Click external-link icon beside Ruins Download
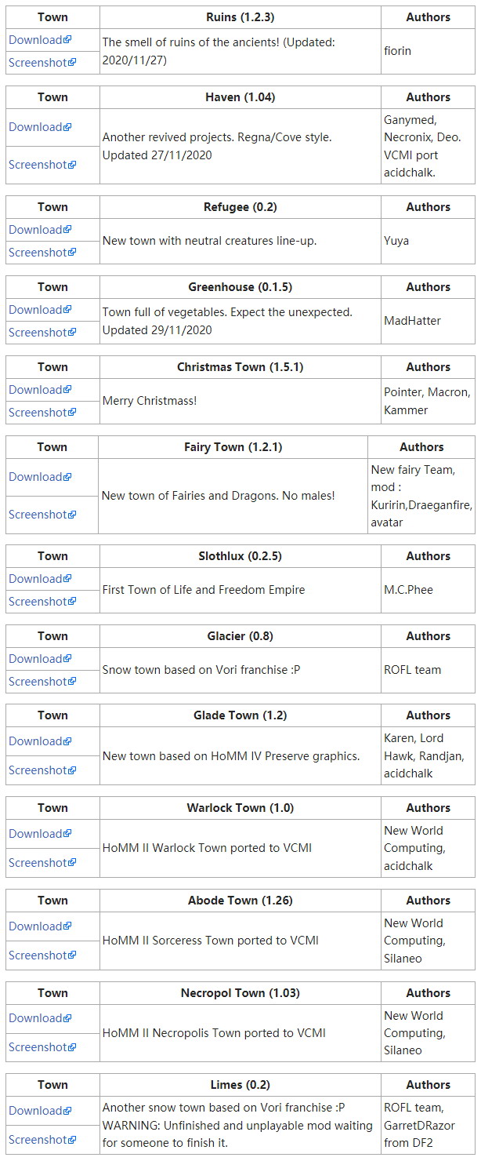 click(x=67, y=40)
